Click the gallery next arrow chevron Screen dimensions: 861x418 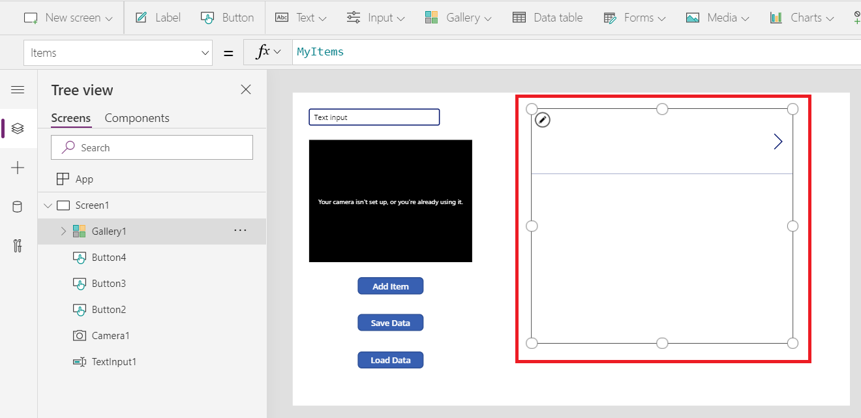(x=778, y=142)
